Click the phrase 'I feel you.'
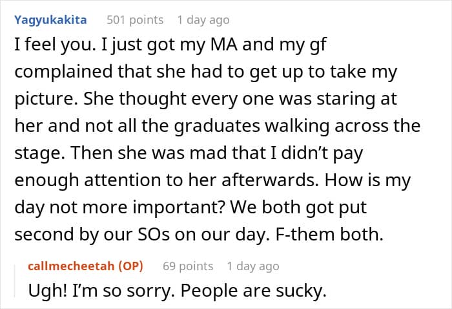452x309 pixels. tap(55, 45)
